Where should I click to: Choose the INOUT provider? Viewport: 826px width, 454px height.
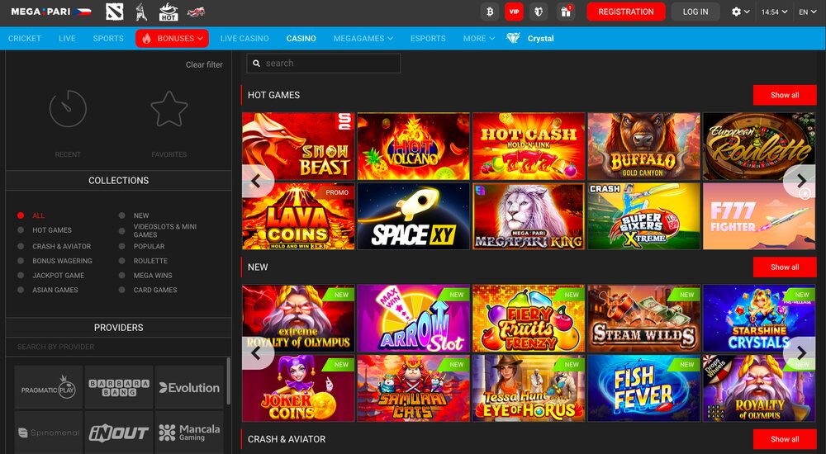coord(119,433)
